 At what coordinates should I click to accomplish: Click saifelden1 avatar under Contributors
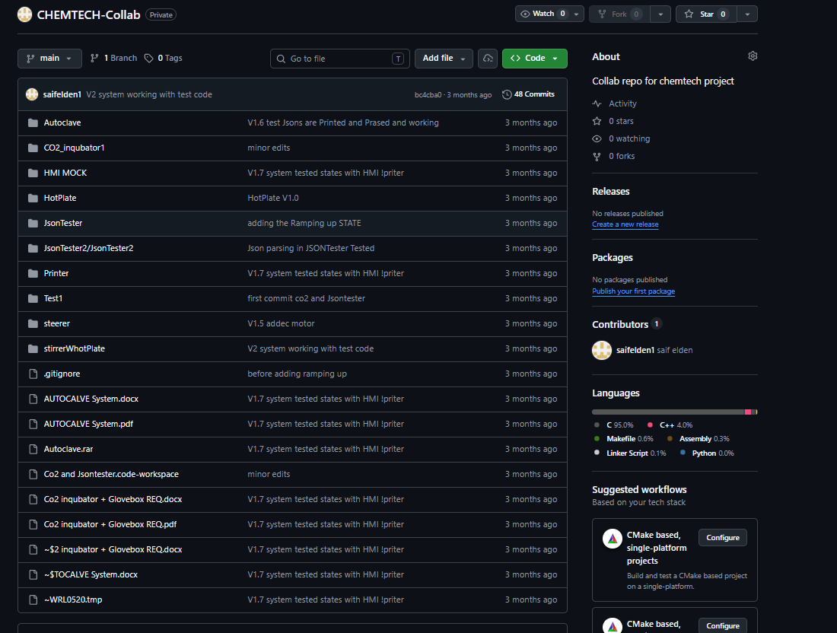pos(602,350)
